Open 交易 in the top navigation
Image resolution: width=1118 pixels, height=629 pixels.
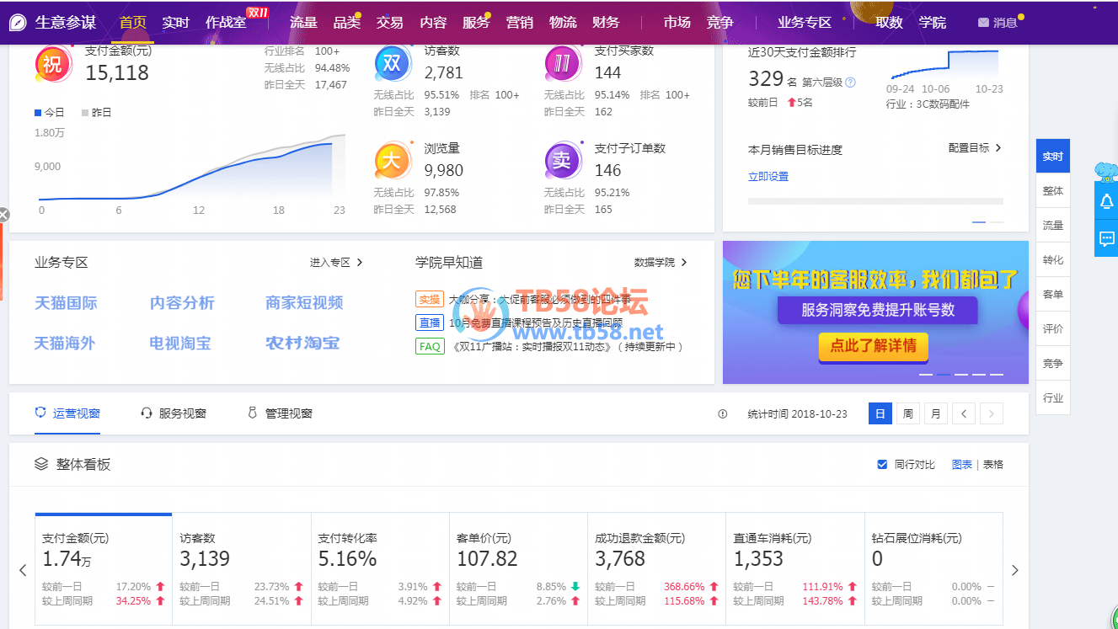pos(389,23)
